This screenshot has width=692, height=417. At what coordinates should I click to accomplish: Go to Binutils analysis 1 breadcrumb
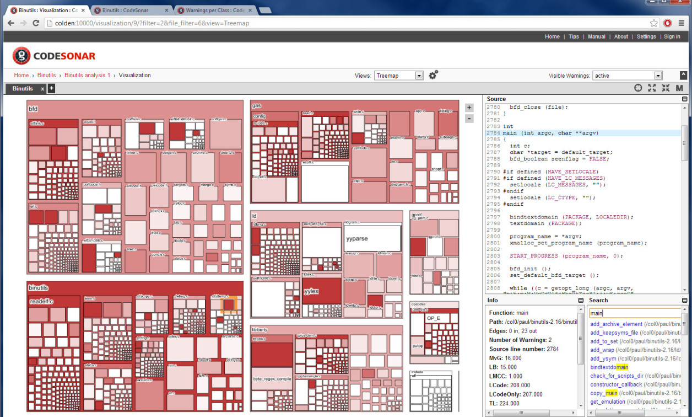[x=87, y=75]
